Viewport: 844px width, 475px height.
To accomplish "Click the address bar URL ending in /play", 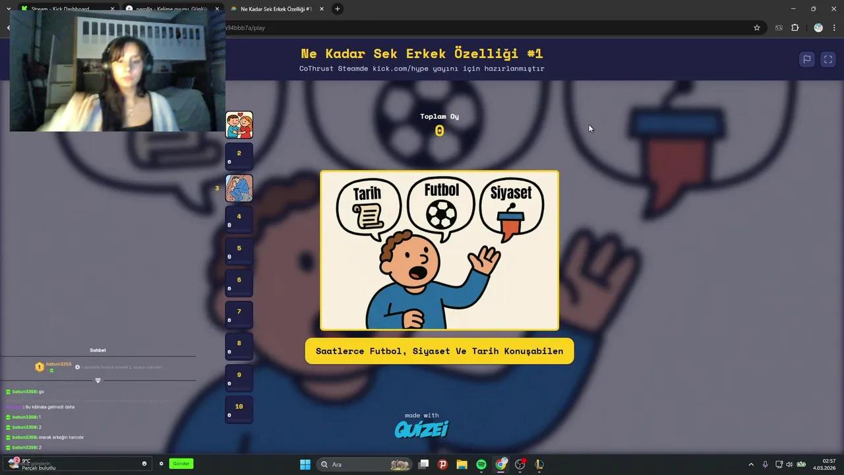I will pyautogui.click(x=245, y=28).
